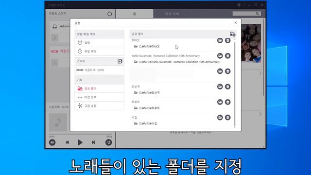The width and height of the screenshot is (311, 175).
Task: Select the shared folder (공유 폴더) menu item
Action: (x=99, y=88)
